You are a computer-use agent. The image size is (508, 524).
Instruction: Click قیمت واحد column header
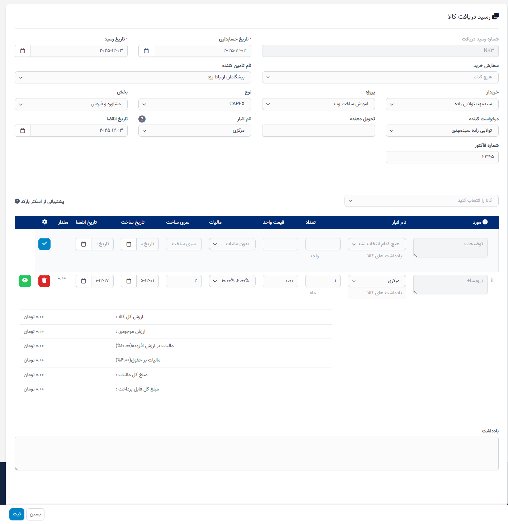click(x=274, y=222)
